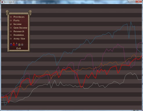This screenshot has width=143, height=111.
Task: Click the tan nation banner icon
Action: tap(19, 45)
